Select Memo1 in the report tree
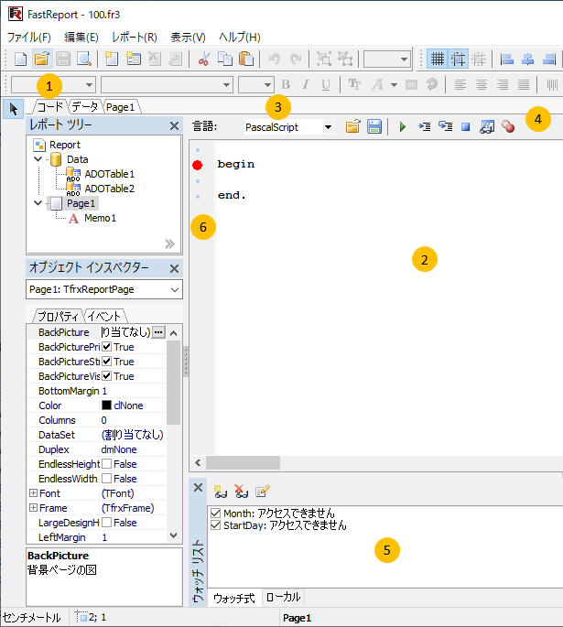Screen dimensions: 563x627 click(x=99, y=219)
